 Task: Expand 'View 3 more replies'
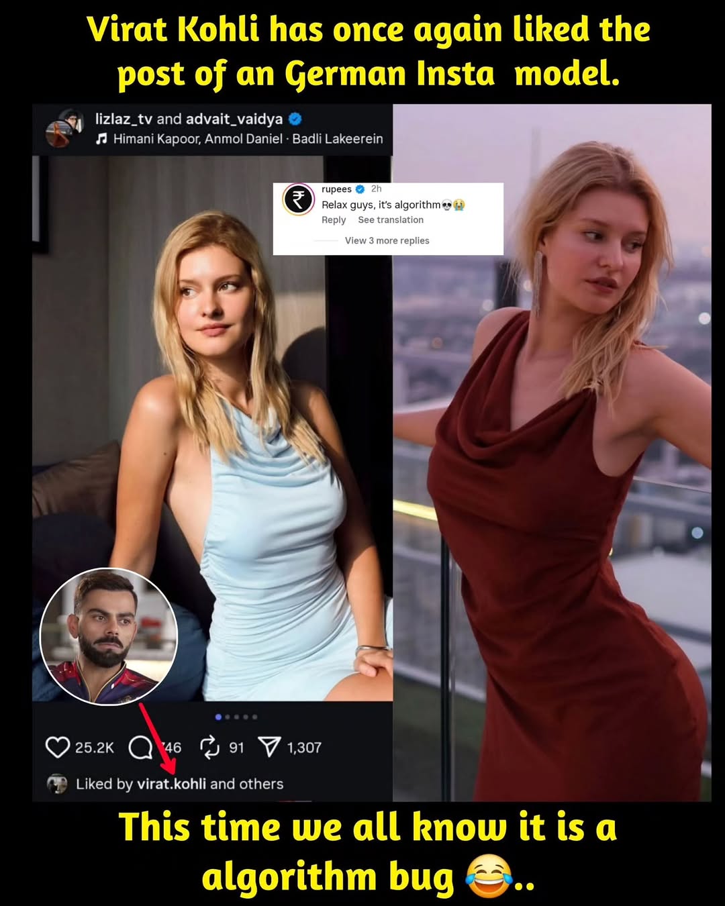387,240
